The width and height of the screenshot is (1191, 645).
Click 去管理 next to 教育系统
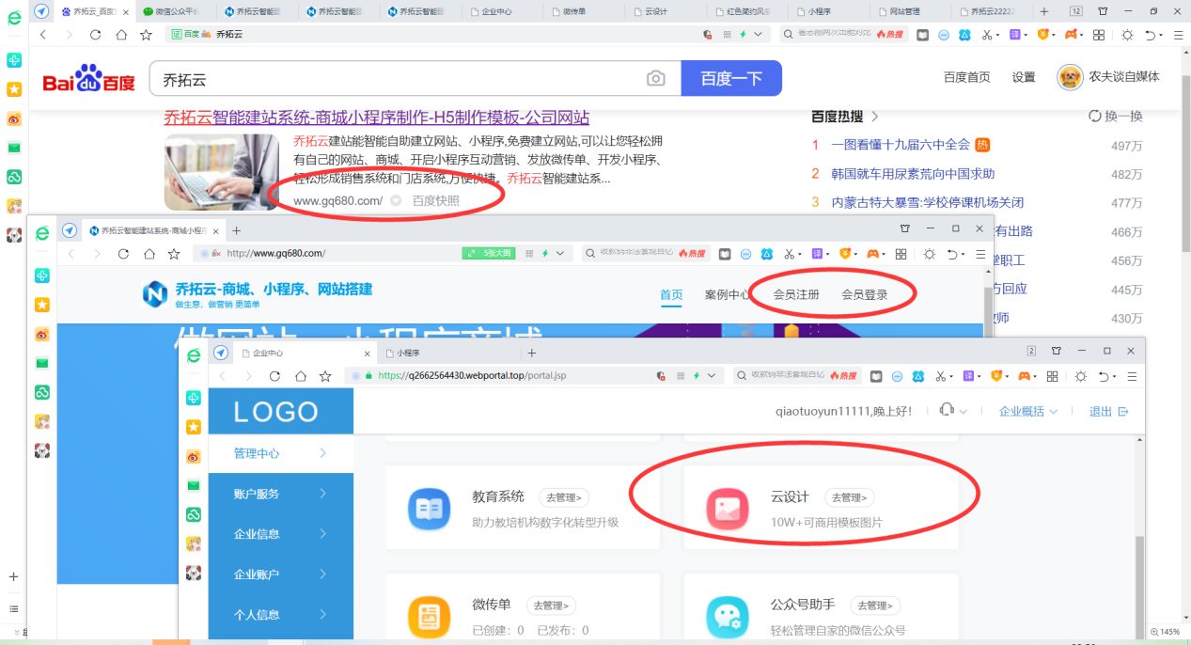[564, 497]
